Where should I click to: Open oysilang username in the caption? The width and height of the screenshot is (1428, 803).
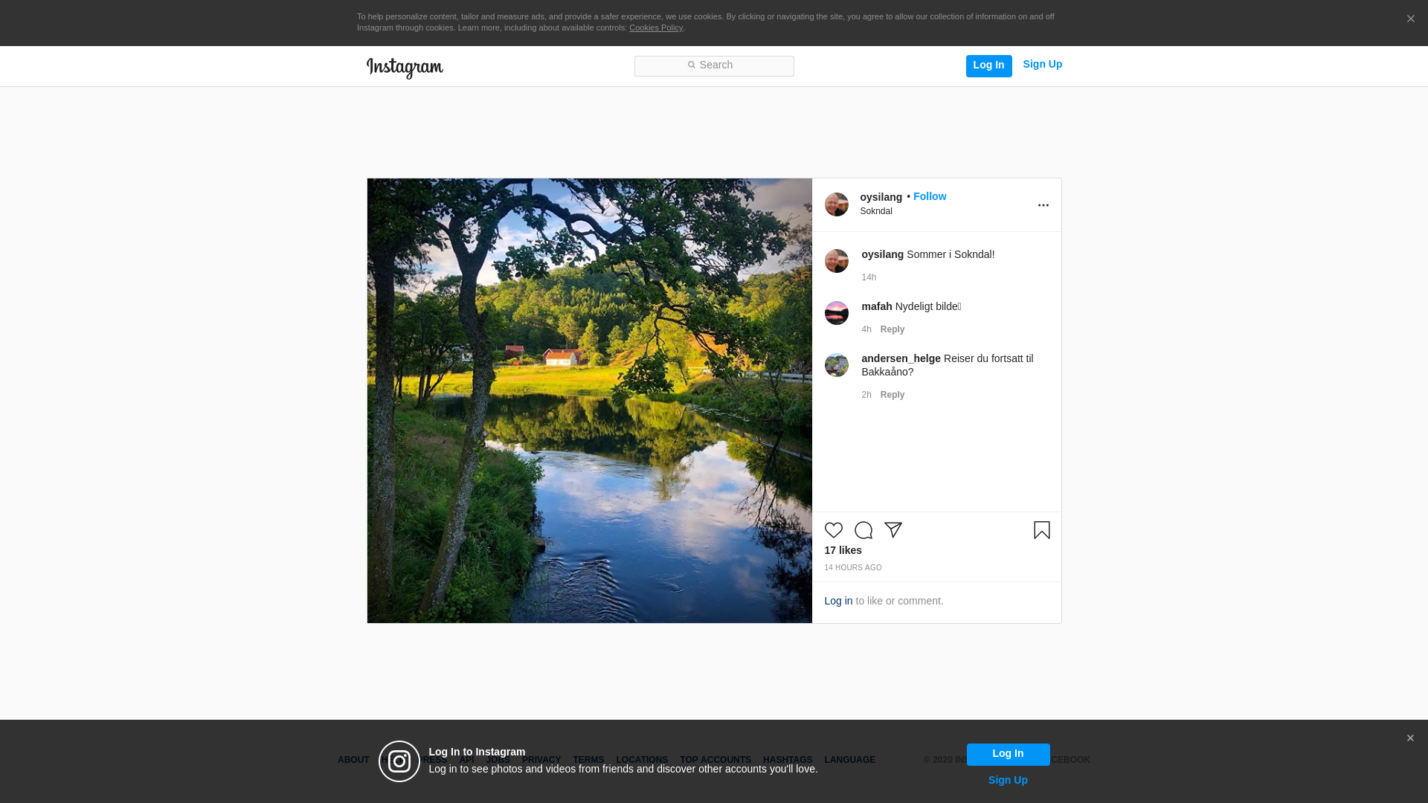coord(882,254)
